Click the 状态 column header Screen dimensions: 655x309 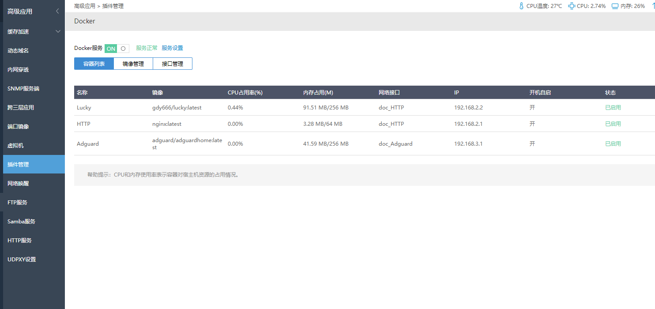pos(610,93)
